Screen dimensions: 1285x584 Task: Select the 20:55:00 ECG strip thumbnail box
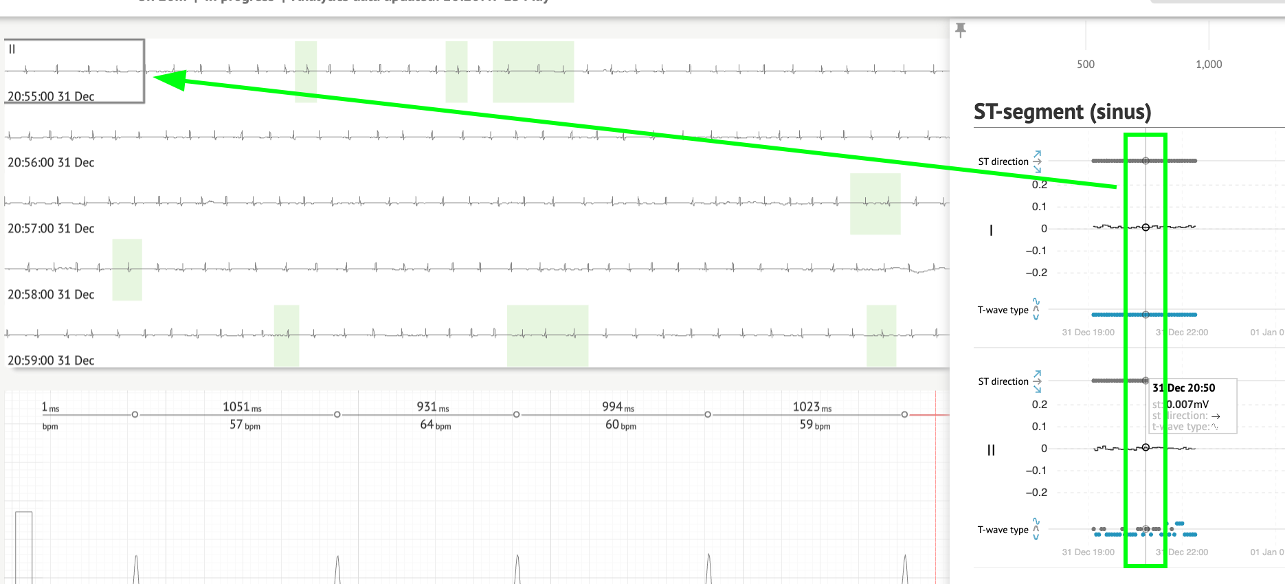tap(74, 71)
